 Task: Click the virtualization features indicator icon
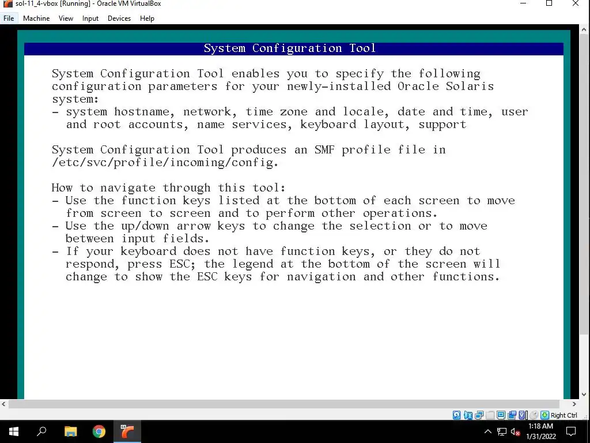click(x=522, y=415)
